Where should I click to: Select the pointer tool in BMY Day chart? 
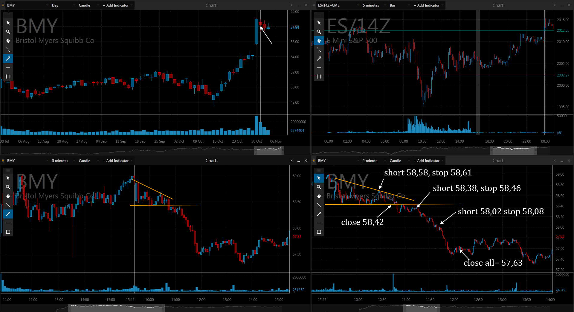(x=8, y=23)
